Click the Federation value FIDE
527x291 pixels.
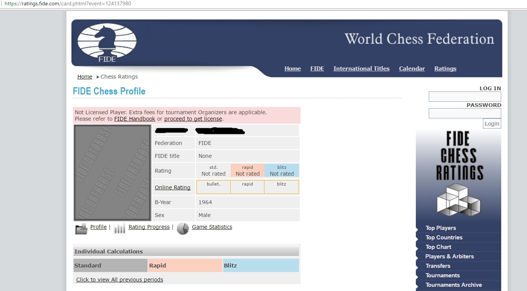pos(205,143)
